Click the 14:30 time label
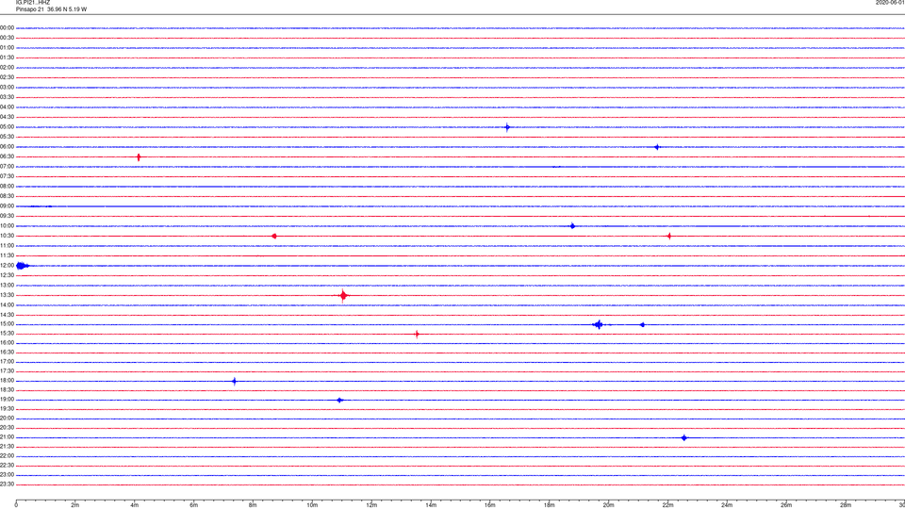Image resolution: width=905 pixels, height=509 pixels. (7, 315)
